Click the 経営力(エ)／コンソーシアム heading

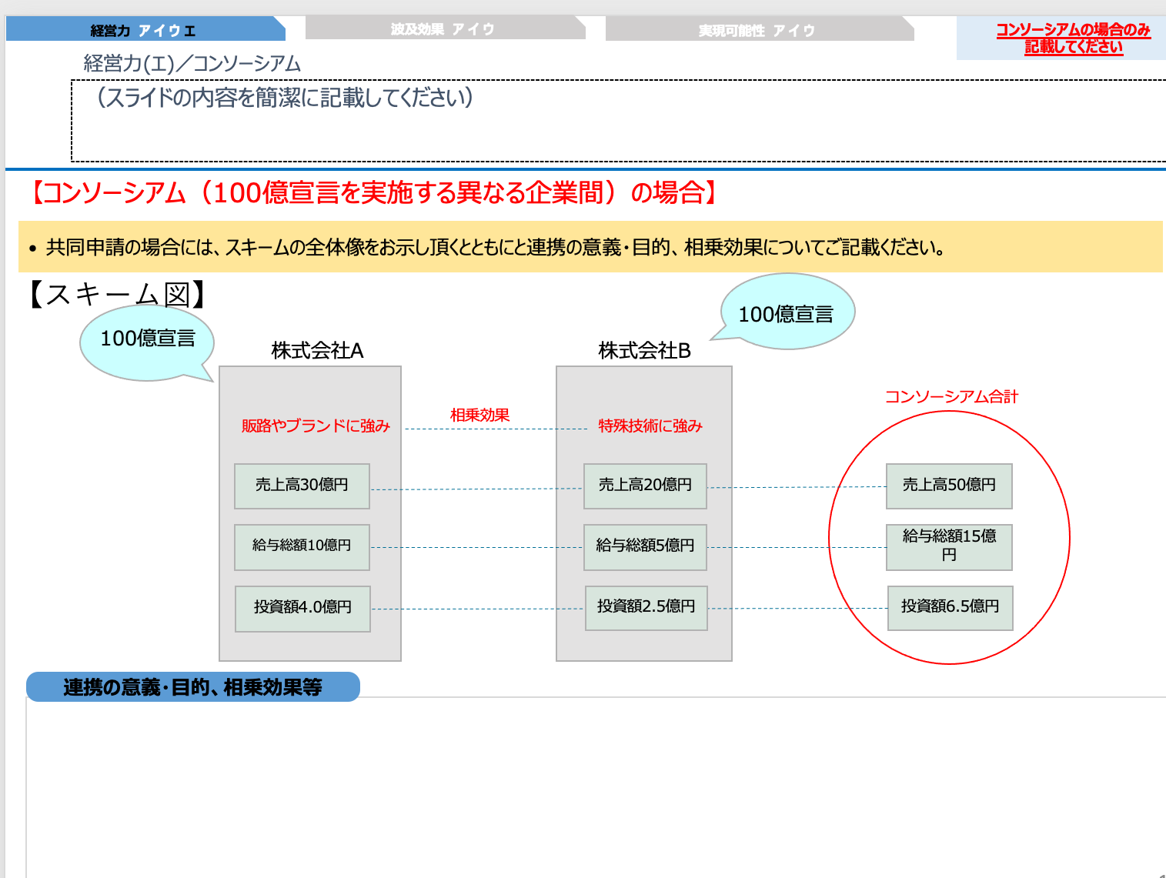tap(191, 64)
